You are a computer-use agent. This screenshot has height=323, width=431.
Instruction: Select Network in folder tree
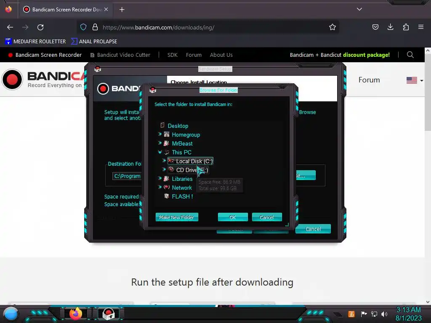coord(182,188)
